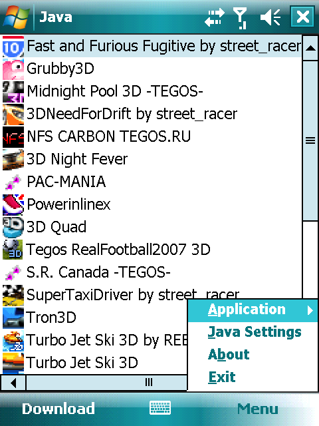Click the Powerinlinex skate icon
The width and height of the screenshot is (319, 426).
pyautogui.click(x=13, y=205)
